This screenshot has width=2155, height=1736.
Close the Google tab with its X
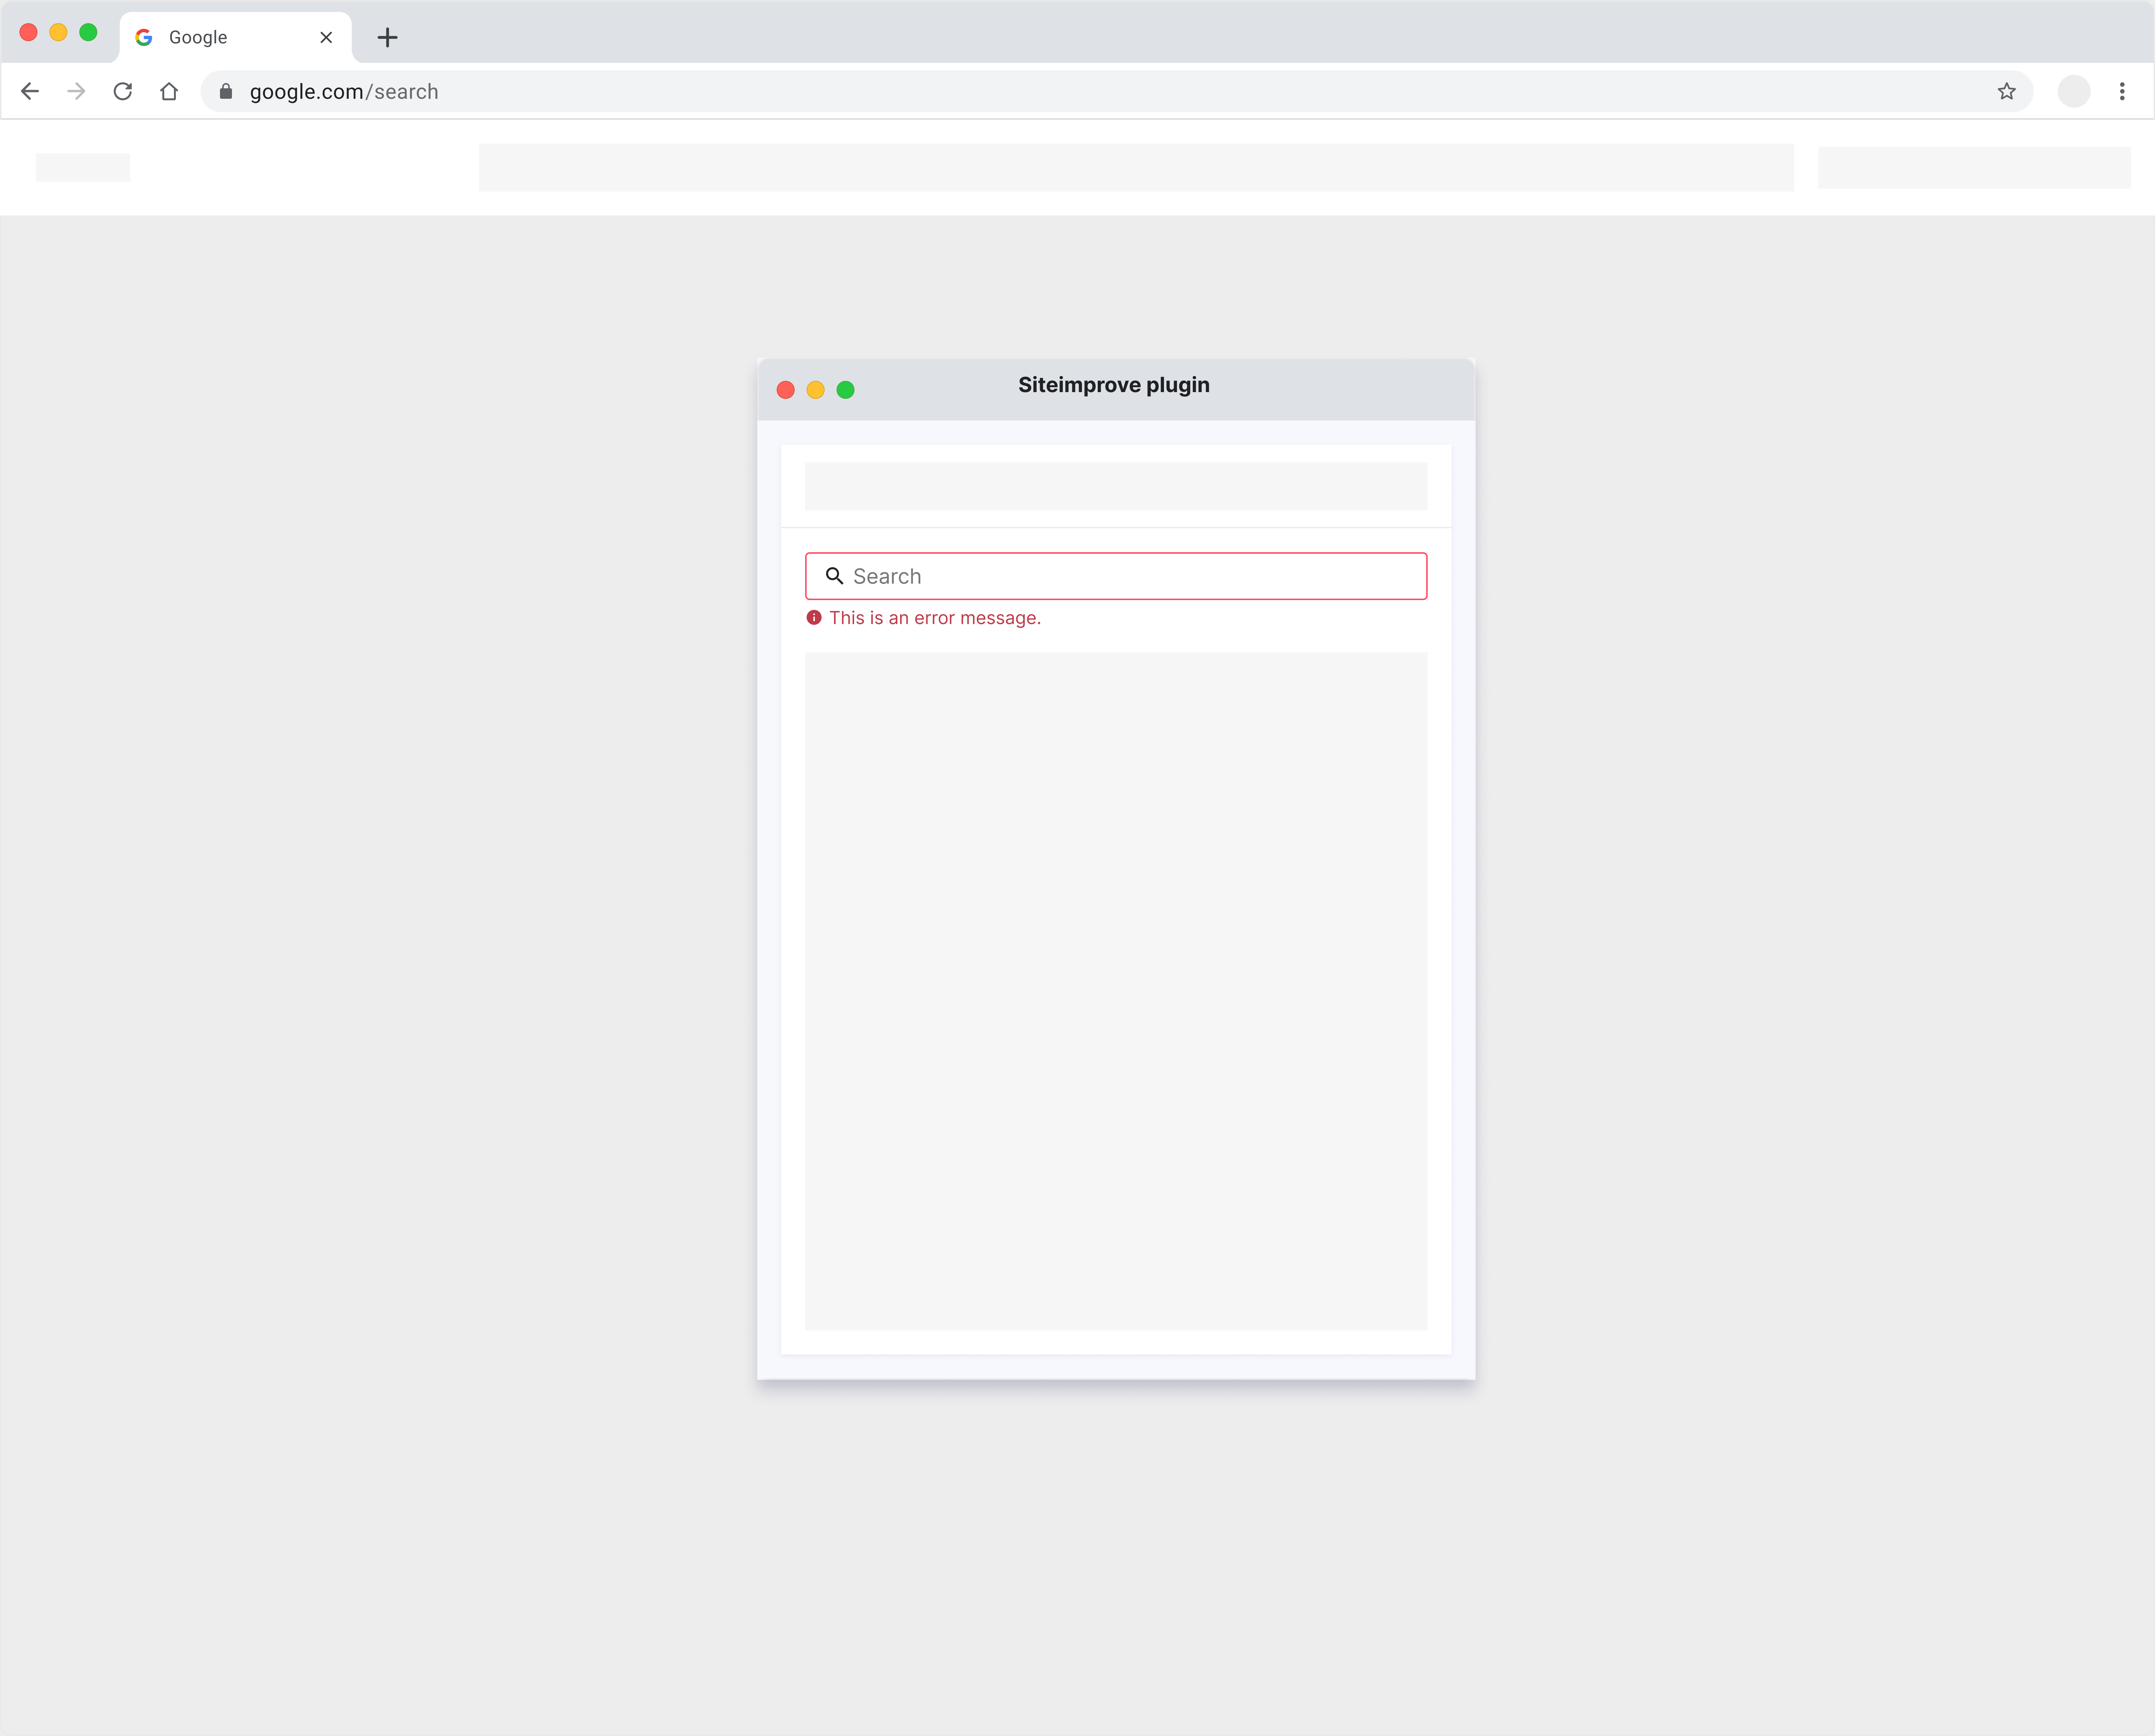point(325,37)
